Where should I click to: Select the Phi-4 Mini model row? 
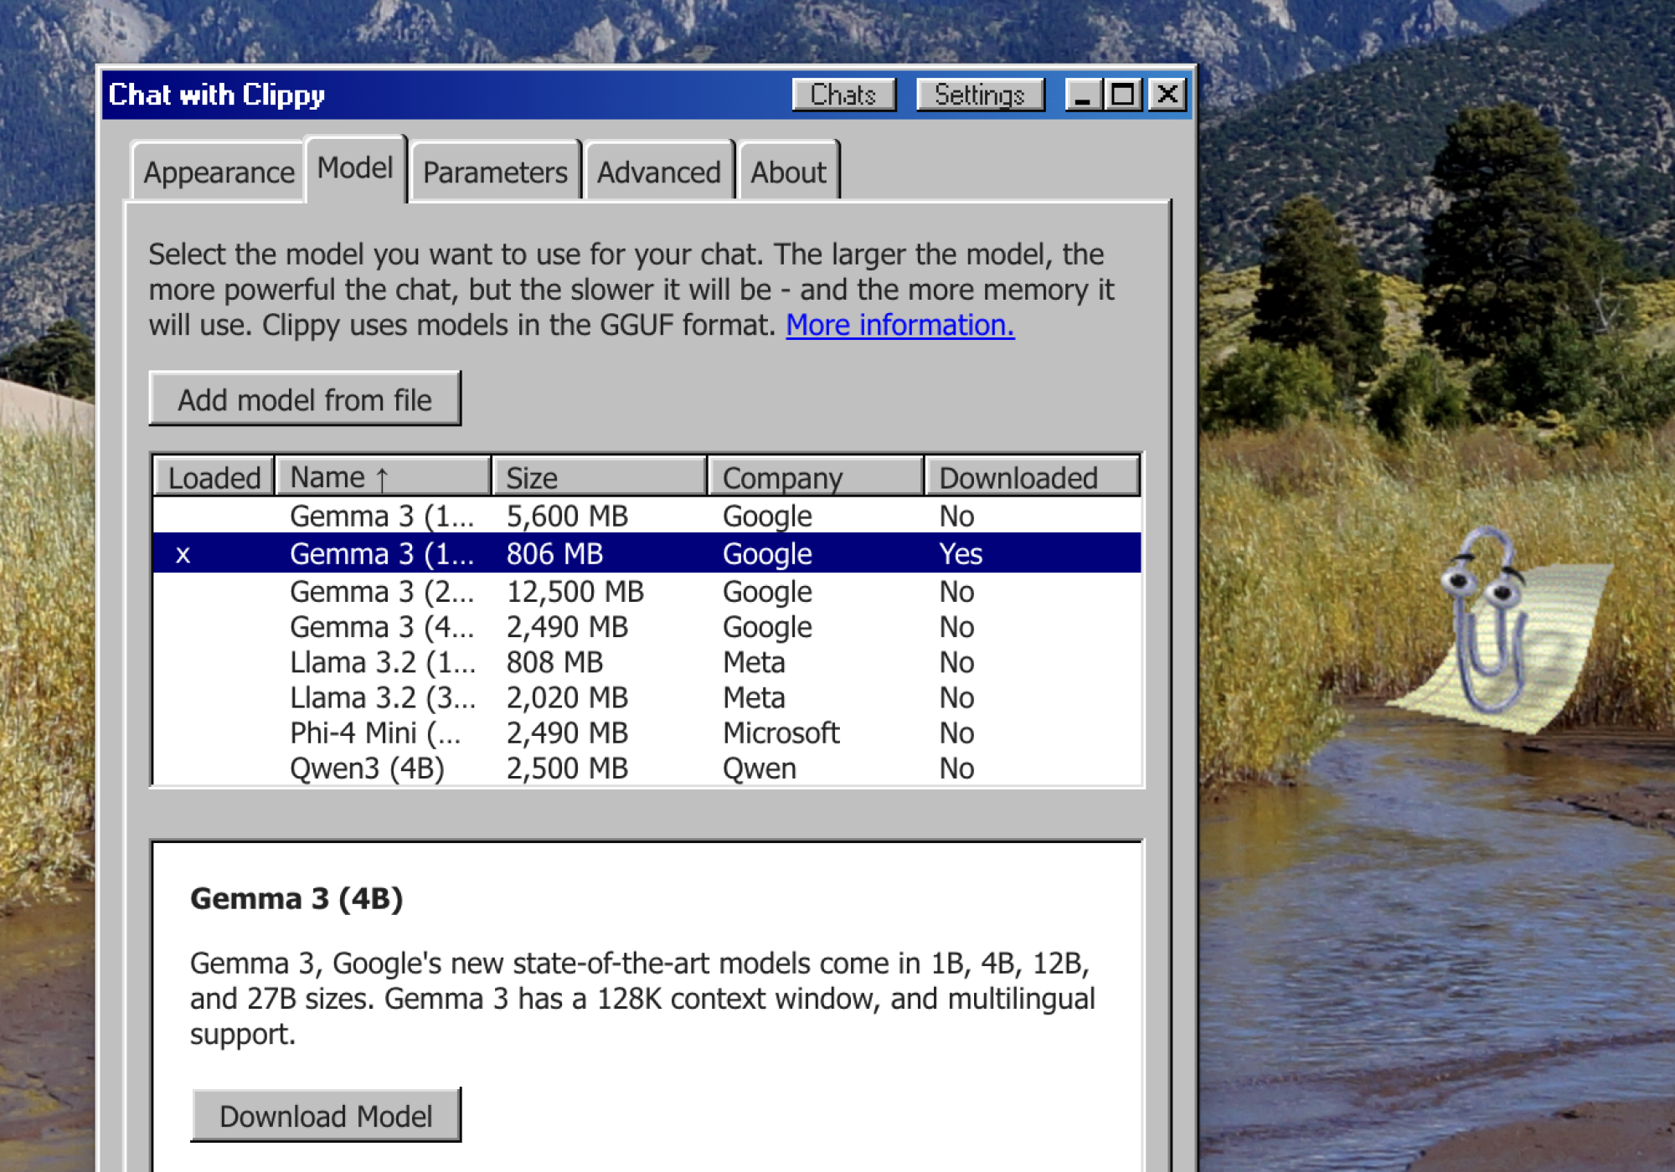coord(647,732)
